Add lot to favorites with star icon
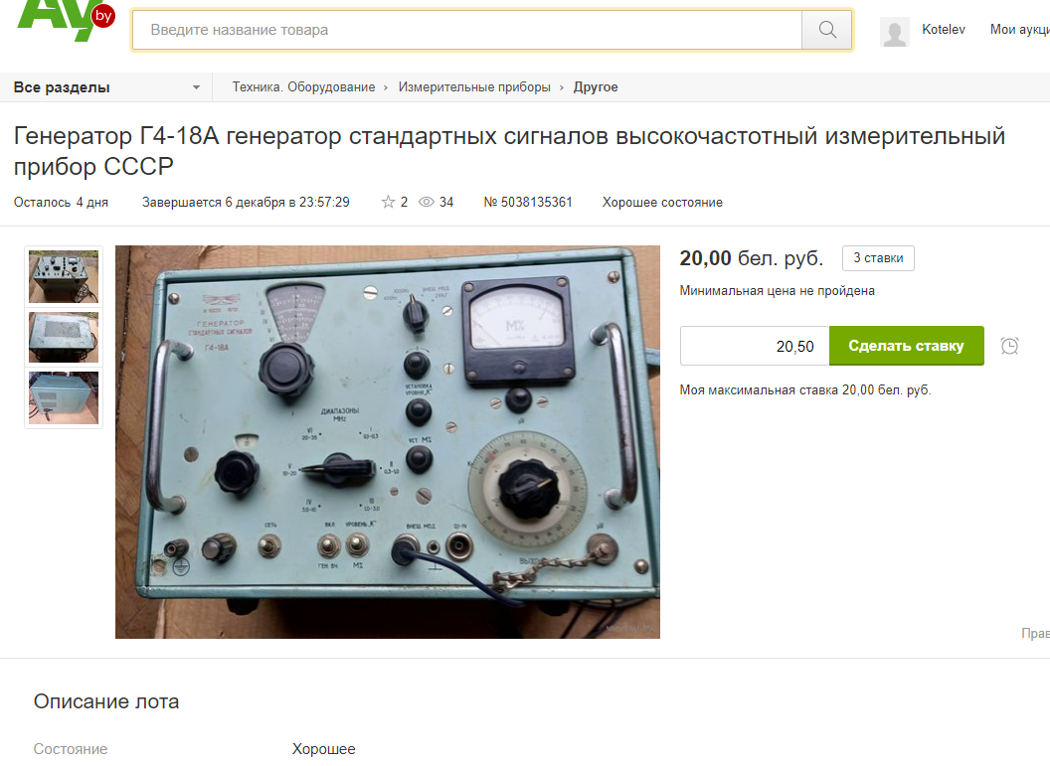The image size is (1050, 766). pyautogui.click(x=388, y=202)
